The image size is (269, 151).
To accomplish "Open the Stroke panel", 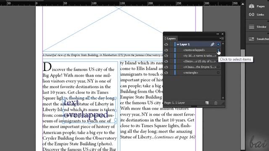I will (258, 27).
